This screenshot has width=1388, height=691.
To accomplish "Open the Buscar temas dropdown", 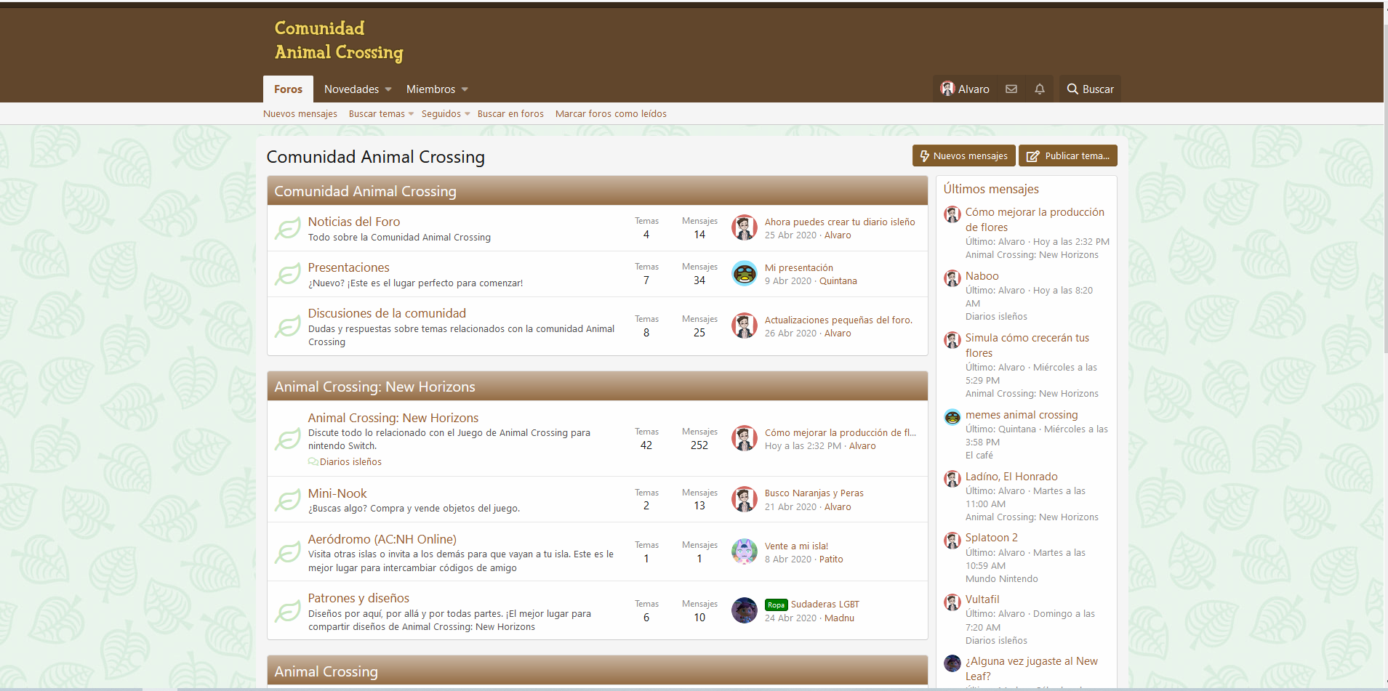I will (411, 114).
